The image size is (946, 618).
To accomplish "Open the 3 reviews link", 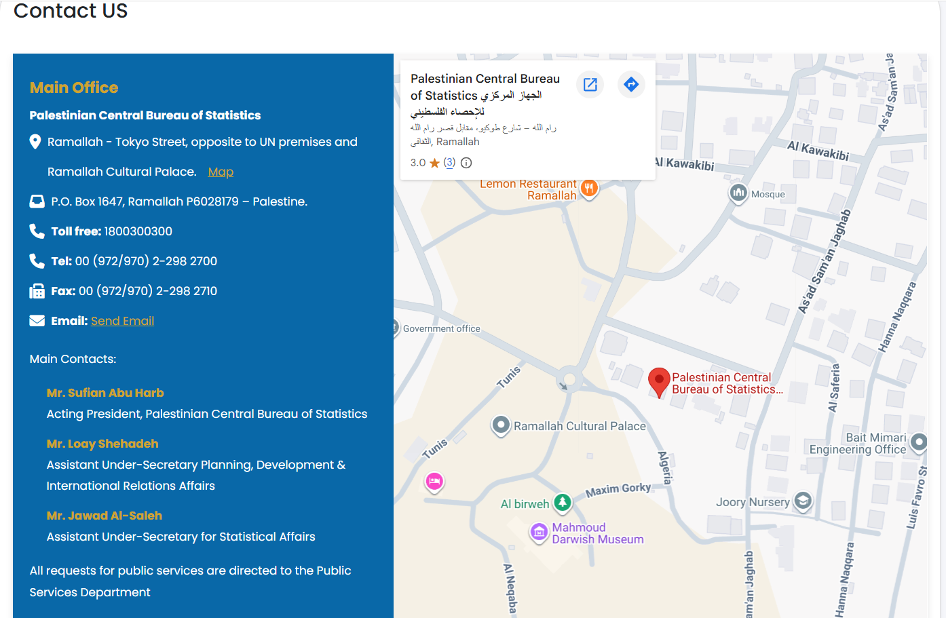I will click(449, 163).
